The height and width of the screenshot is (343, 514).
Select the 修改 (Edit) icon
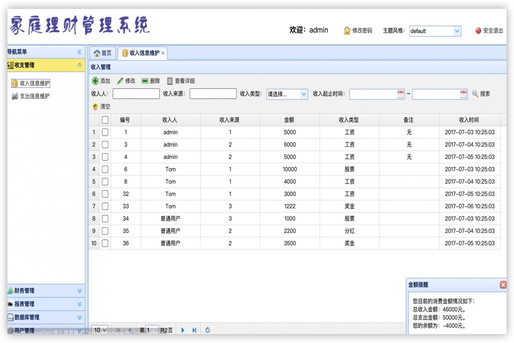tap(120, 81)
